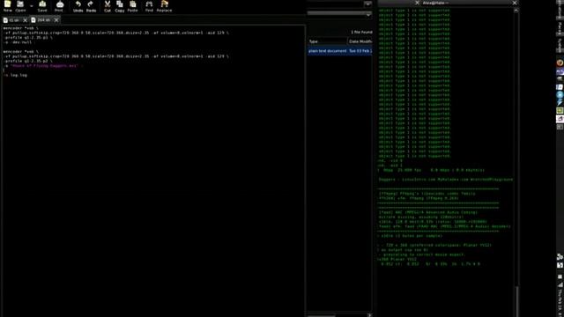
Task: Click the 'log.log' line in editor
Action: point(16,75)
